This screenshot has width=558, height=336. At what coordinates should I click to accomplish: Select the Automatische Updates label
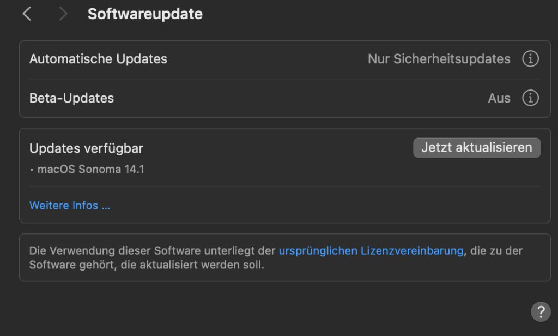click(x=98, y=59)
